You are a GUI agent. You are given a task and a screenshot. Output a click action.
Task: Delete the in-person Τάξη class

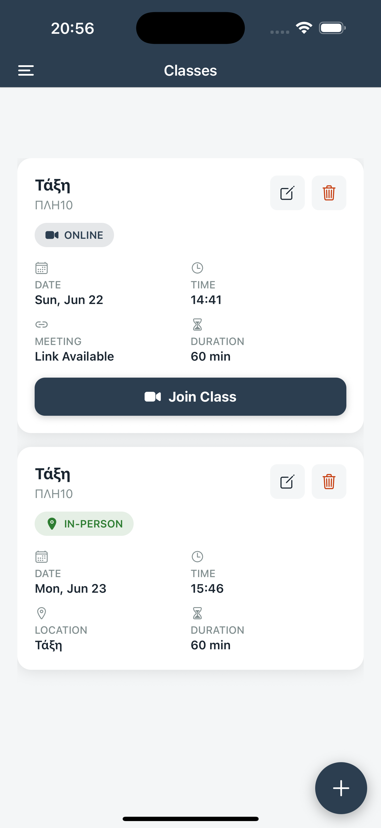pyautogui.click(x=329, y=482)
